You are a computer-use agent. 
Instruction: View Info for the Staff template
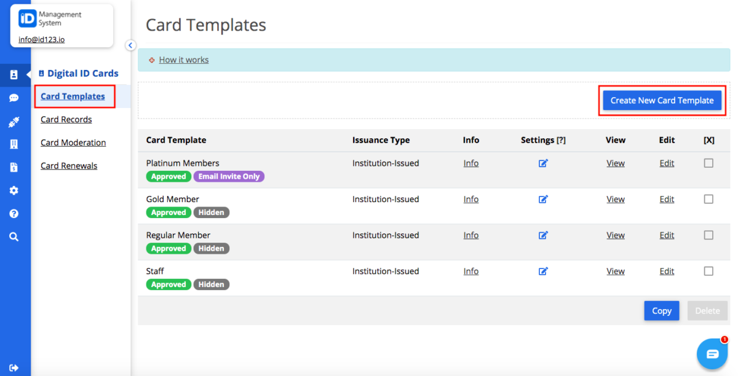click(x=470, y=271)
